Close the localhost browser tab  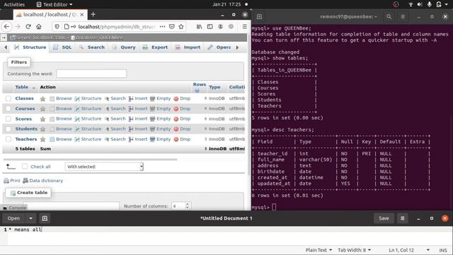click(82, 14)
